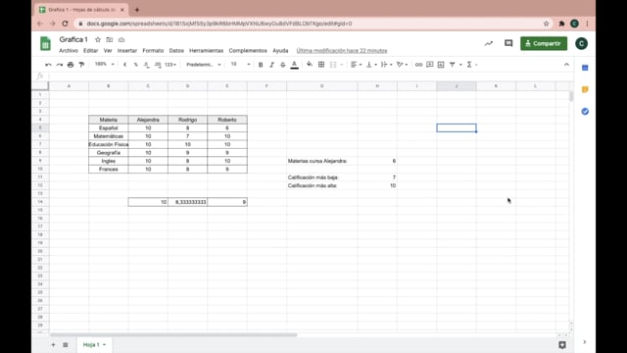This screenshot has height=353, width=627.
Task: Open the Última modificación hace 22 minutos link
Action: point(342,50)
